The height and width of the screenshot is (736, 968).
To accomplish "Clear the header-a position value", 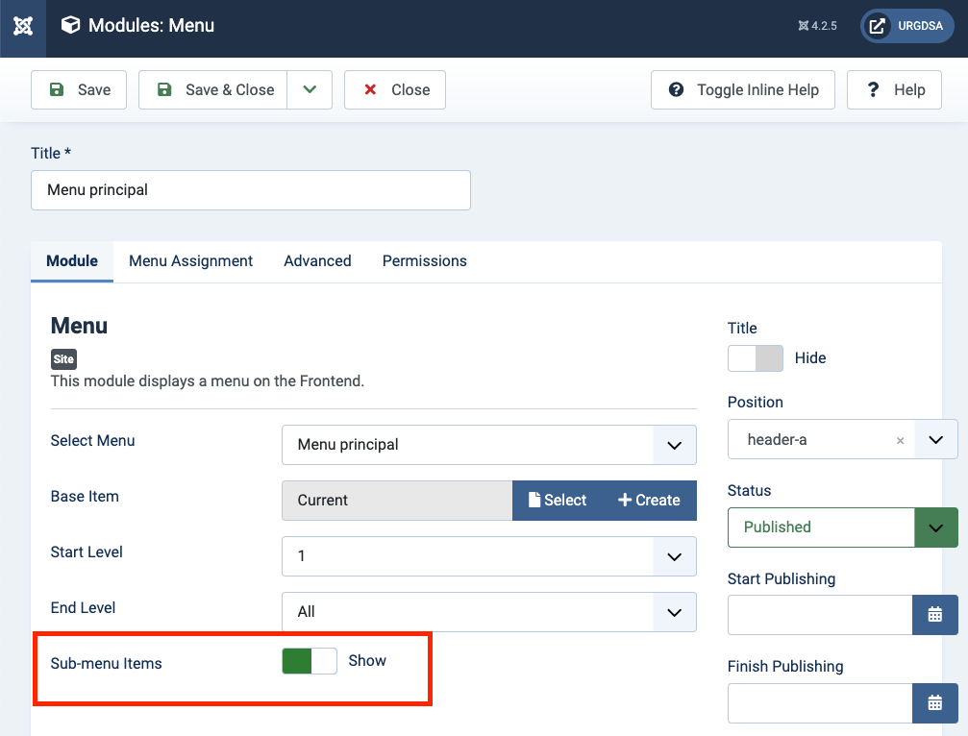I will click(x=900, y=440).
